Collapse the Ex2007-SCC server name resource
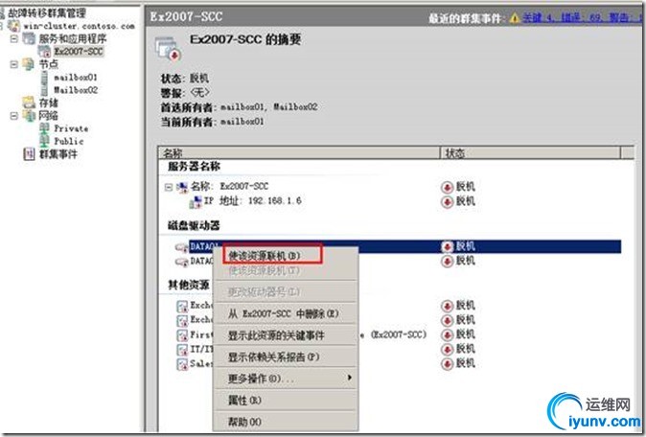Viewport: 646px width, 437px height. pos(168,188)
